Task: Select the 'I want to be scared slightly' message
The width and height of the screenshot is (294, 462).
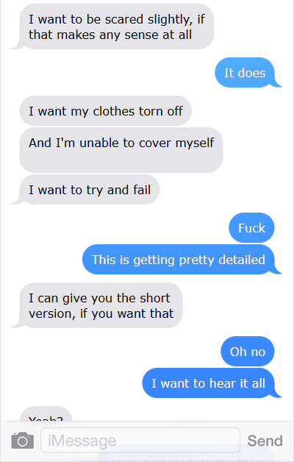Action: tap(117, 26)
